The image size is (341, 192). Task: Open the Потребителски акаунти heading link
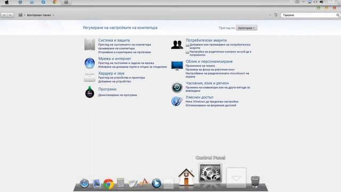[x=206, y=41]
